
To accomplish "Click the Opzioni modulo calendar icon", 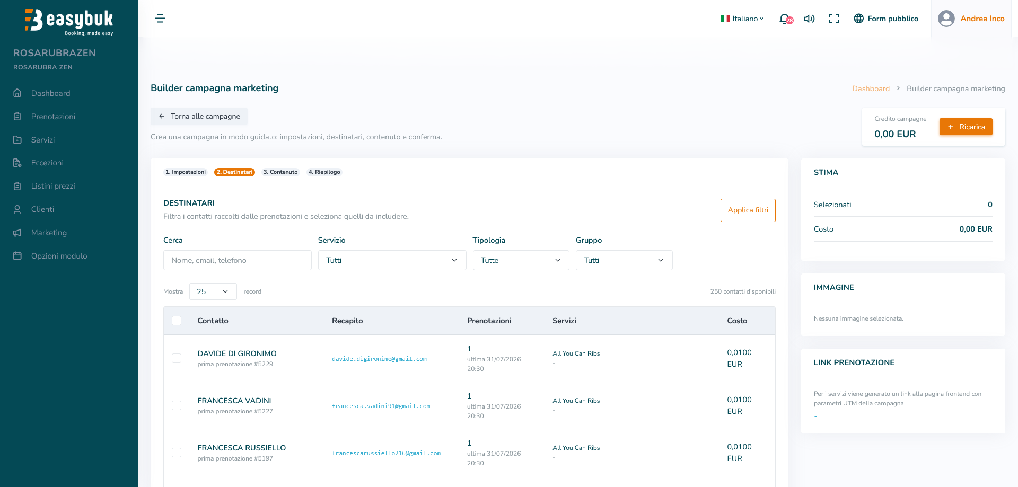I will click(17, 256).
